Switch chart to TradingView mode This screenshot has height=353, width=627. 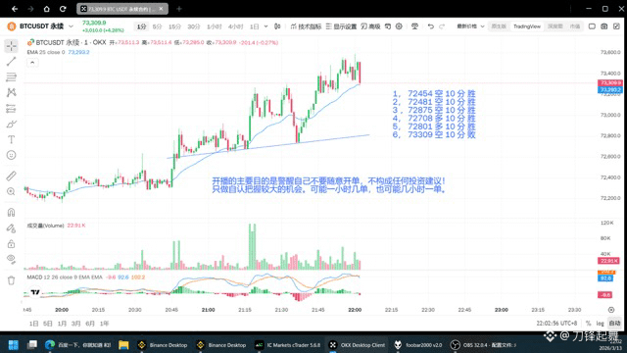coord(527,26)
